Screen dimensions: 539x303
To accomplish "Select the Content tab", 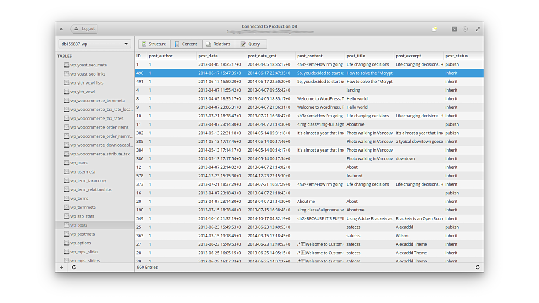I will point(186,44).
